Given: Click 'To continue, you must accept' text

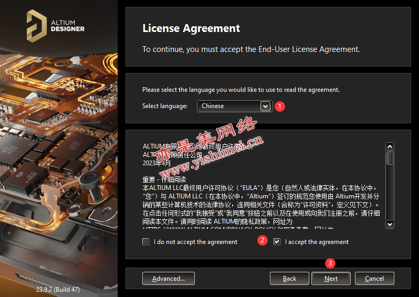Looking at the screenshot, I should click(251, 49).
